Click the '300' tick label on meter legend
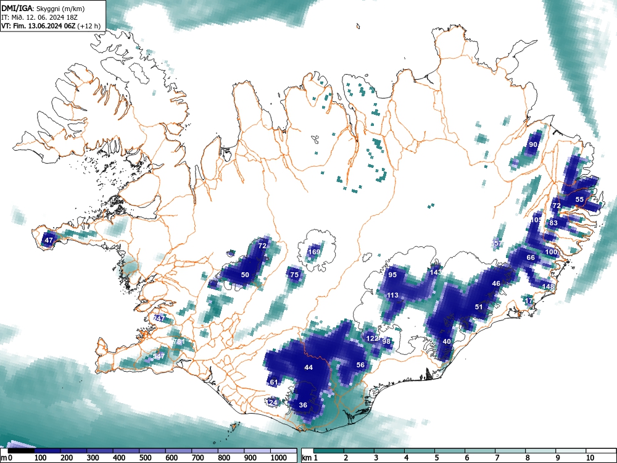 (x=93, y=458)
